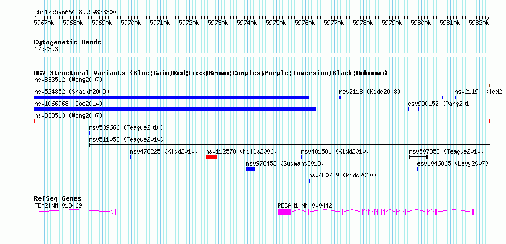
Task: Click the 17q23.3 band label
Action: coord(46,49)
